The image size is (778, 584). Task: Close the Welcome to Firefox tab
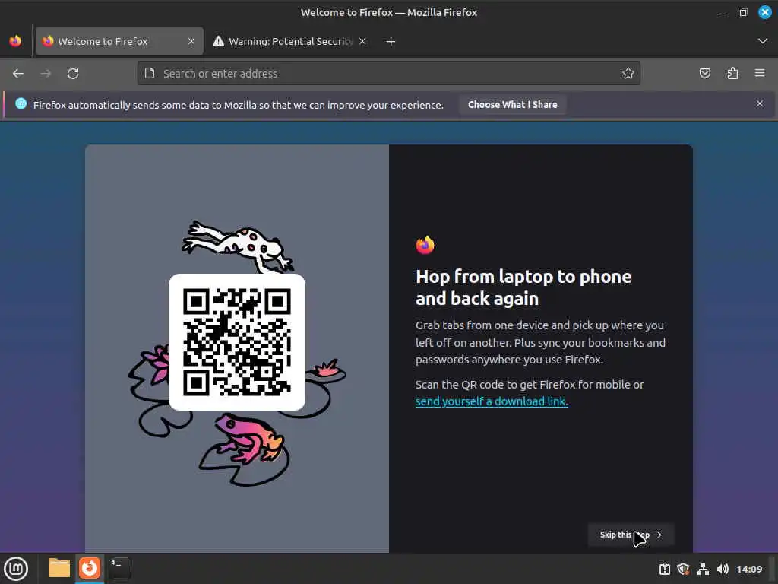[191, 41]
